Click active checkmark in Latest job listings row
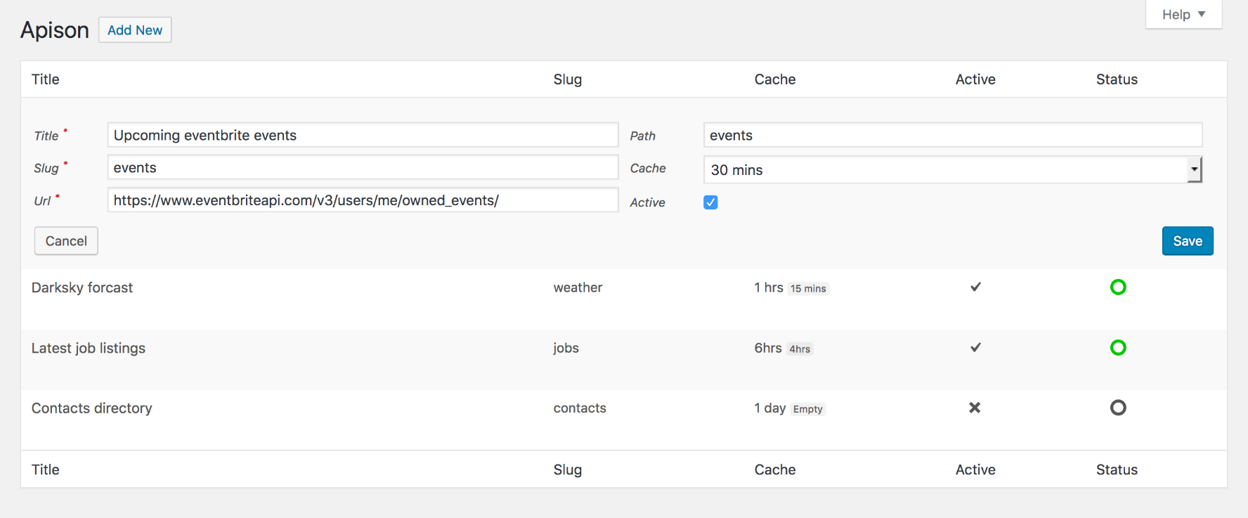This screenshot has width=1248, height=518. click(975, 347)
